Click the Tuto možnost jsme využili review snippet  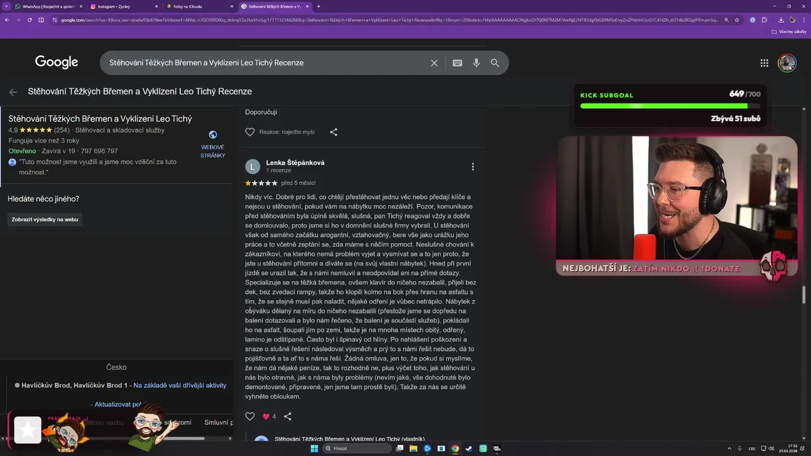98,167
